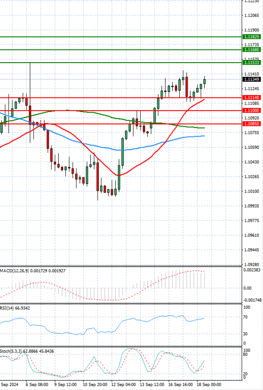Click the current price label 1.11349
Image resolution: width=263 pixels, height=390 pixels.
(252, 79)
